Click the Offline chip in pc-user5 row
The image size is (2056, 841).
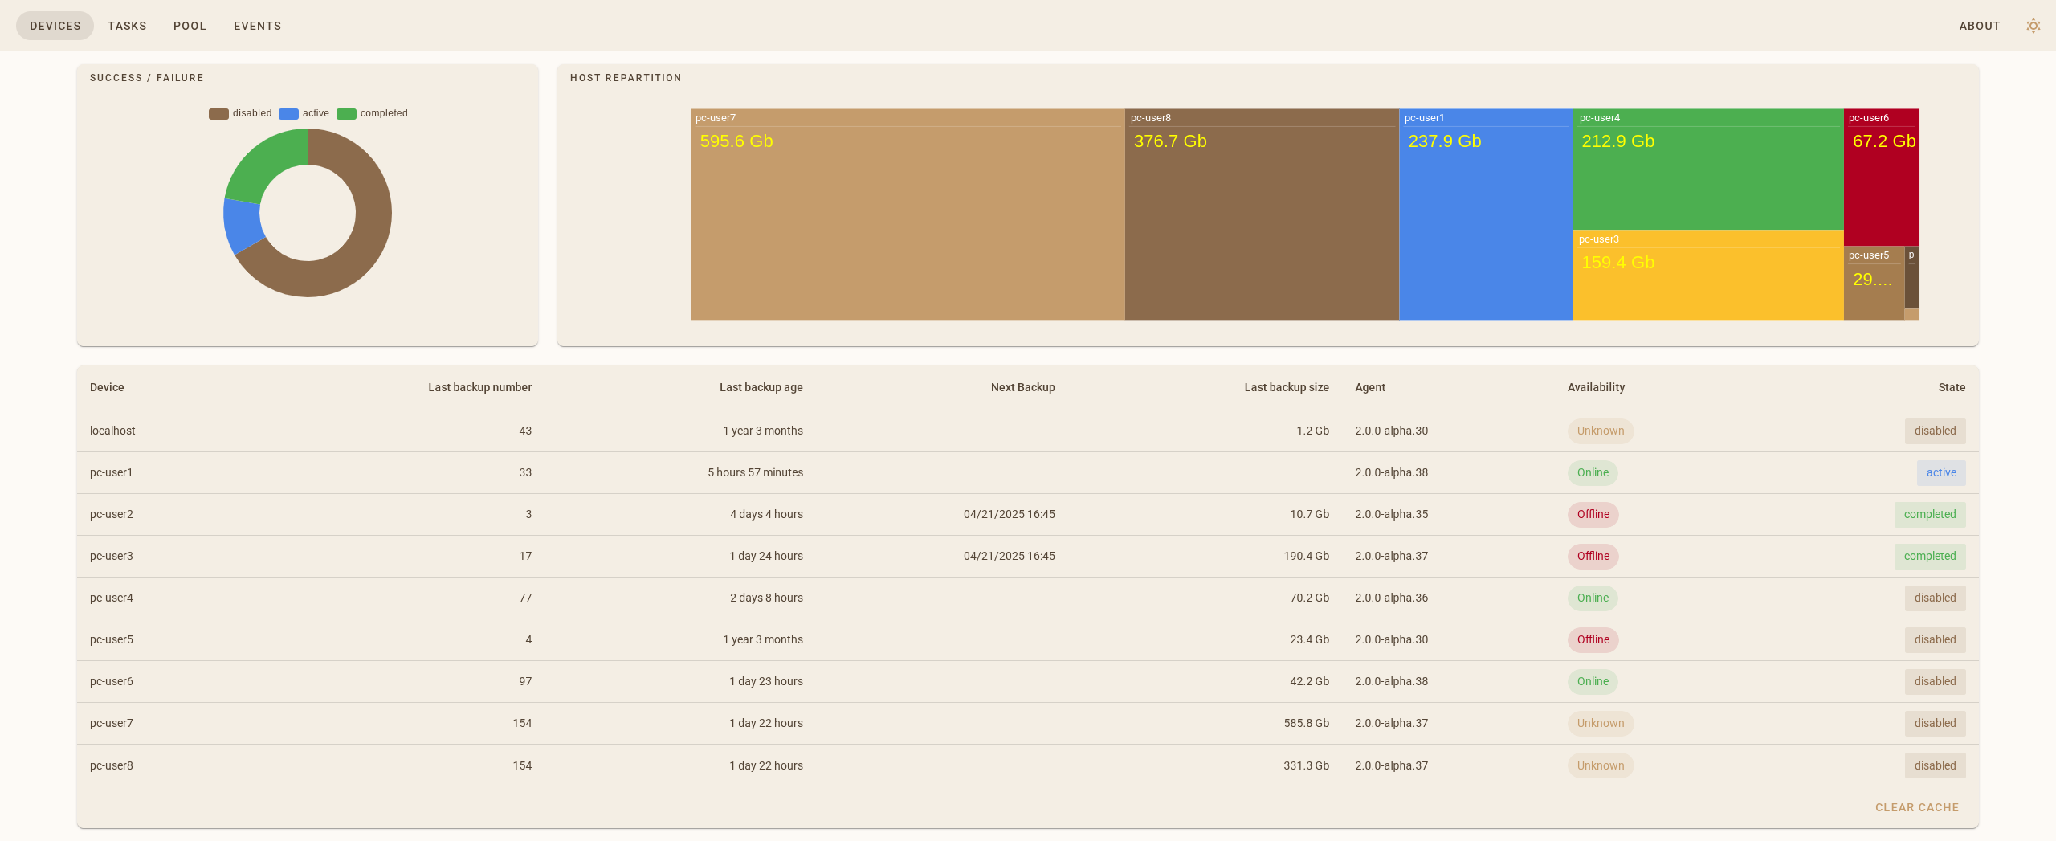click(x=1593, y=640)
